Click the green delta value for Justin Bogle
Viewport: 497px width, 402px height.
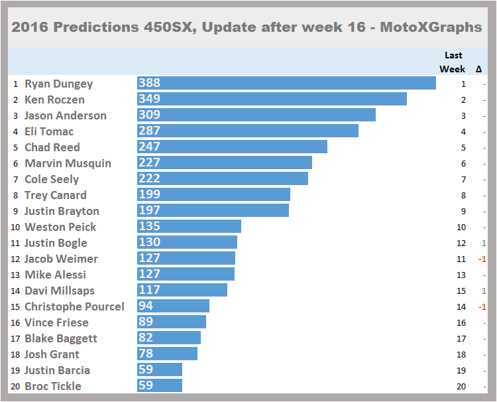click(484, 243)
